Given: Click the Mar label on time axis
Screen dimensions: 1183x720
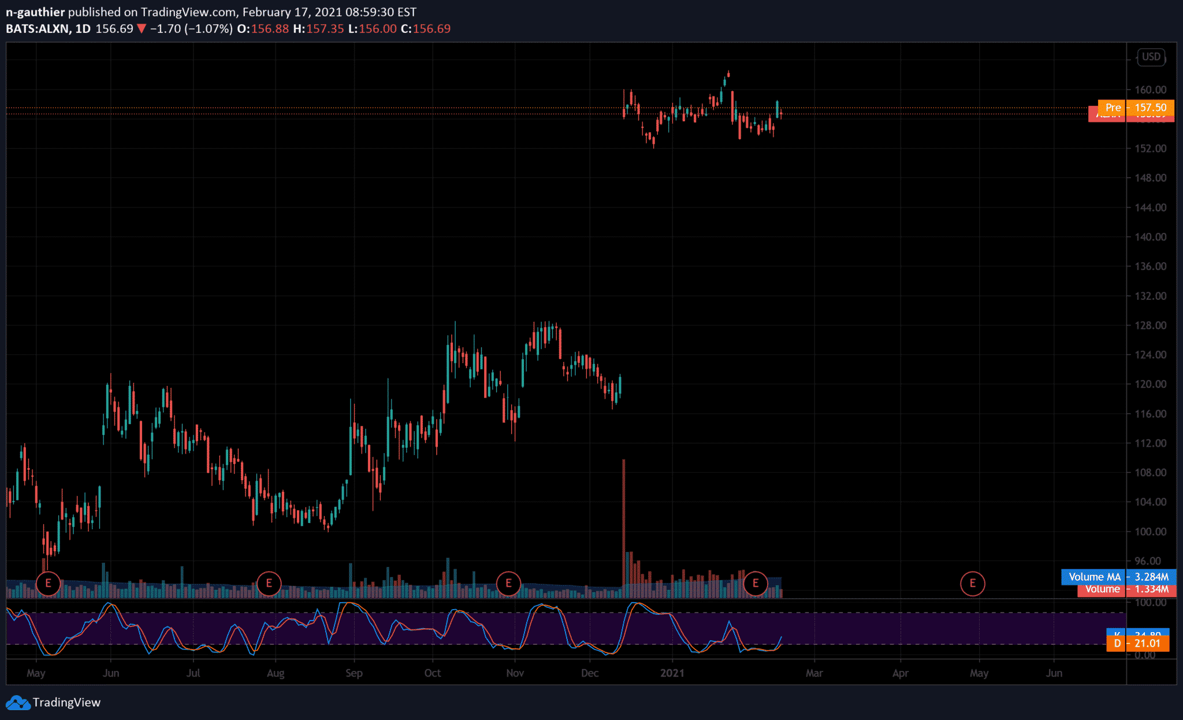Looking at the screenshot, I should tap(814, 673).
